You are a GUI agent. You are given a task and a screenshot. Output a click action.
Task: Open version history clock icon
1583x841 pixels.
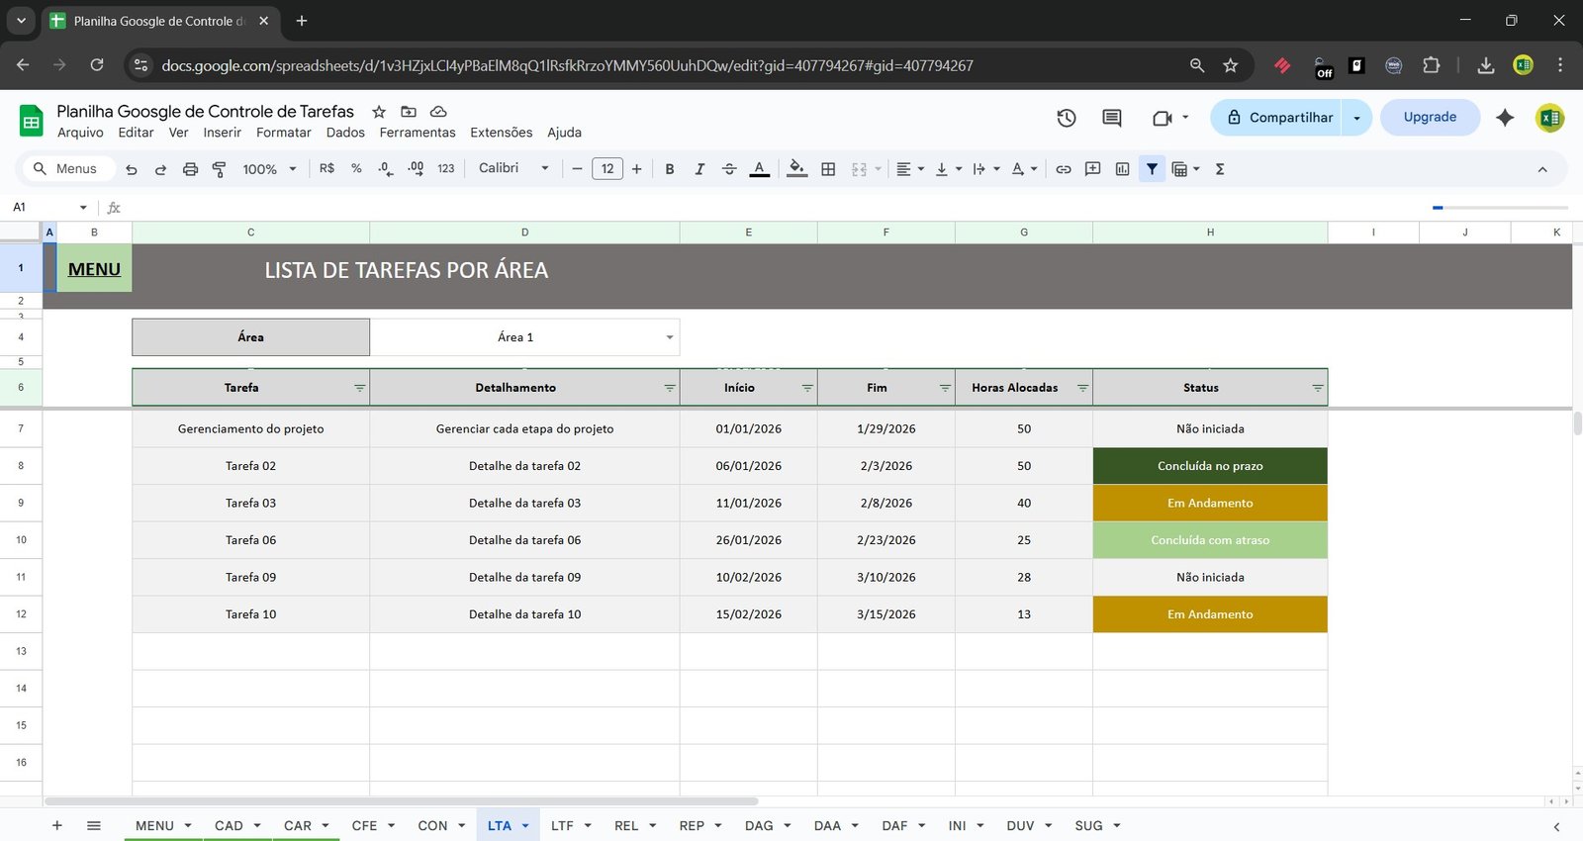(1066, 118)
